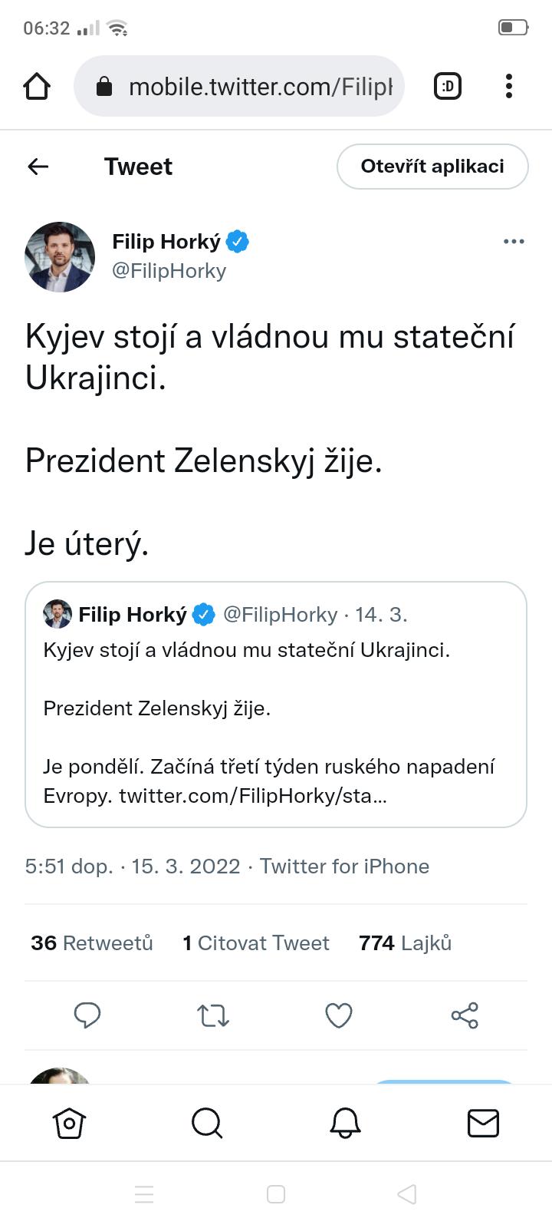
Task: Open Filip Horký's profile picture
Action: [60, 257]
